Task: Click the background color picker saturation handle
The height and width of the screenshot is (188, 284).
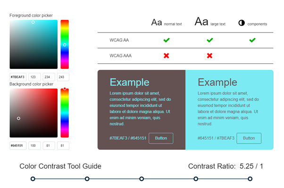Action: (x=18, y=119)
